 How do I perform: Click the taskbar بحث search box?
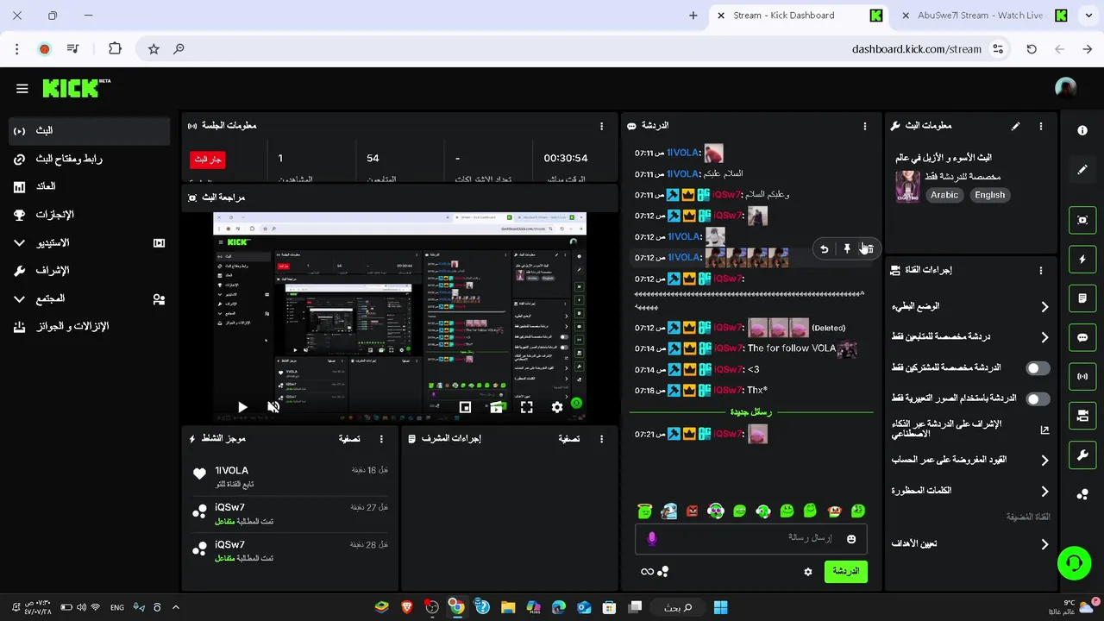click(678, 608)
